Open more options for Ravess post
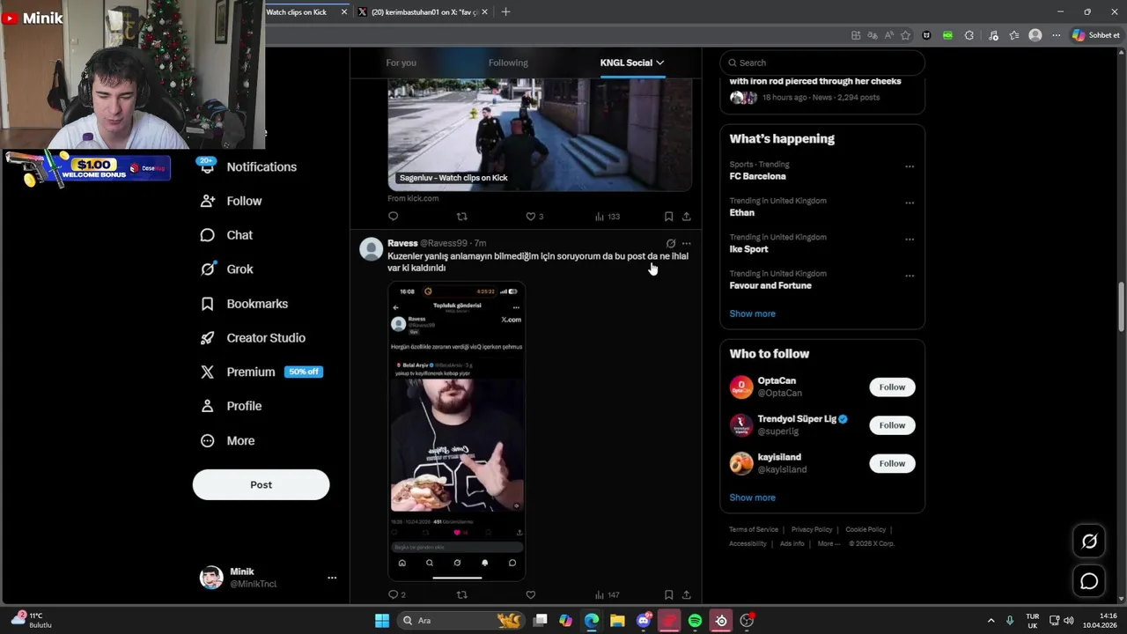1127x634 pixels. (687, 243)
